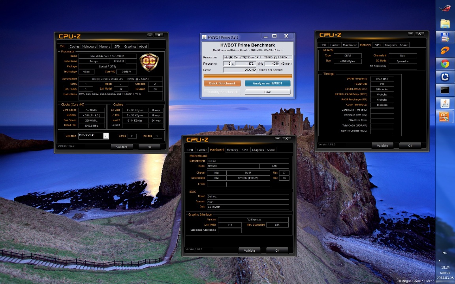455x284 pixels.
Task: Select Memory tab in bottom CPU-Z mainboard window
Action: tap(232, 150)
